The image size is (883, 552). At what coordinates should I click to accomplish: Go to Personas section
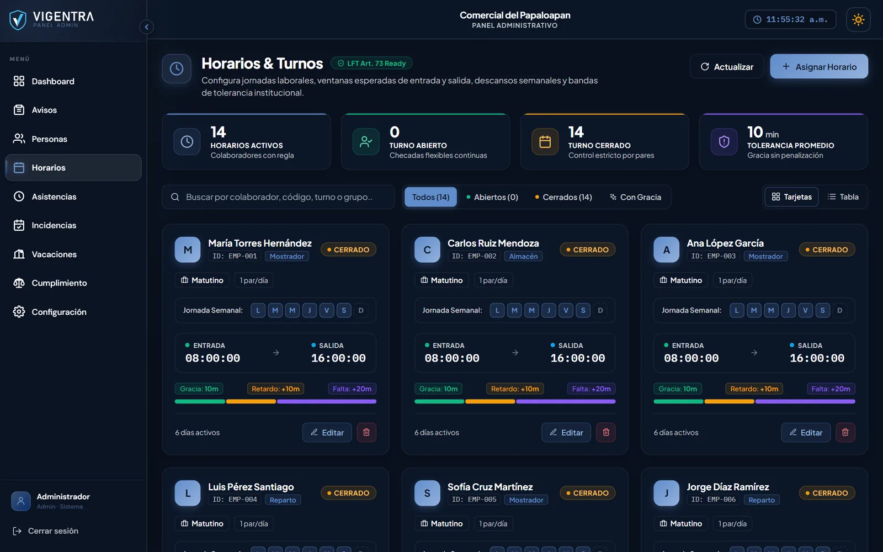73,139
